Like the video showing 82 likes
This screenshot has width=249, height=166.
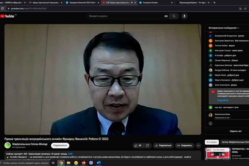pos(138,146)
